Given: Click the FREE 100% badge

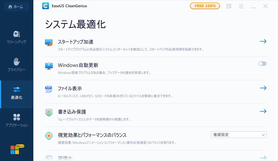Looking at the screenshot, I should (205, 6).
